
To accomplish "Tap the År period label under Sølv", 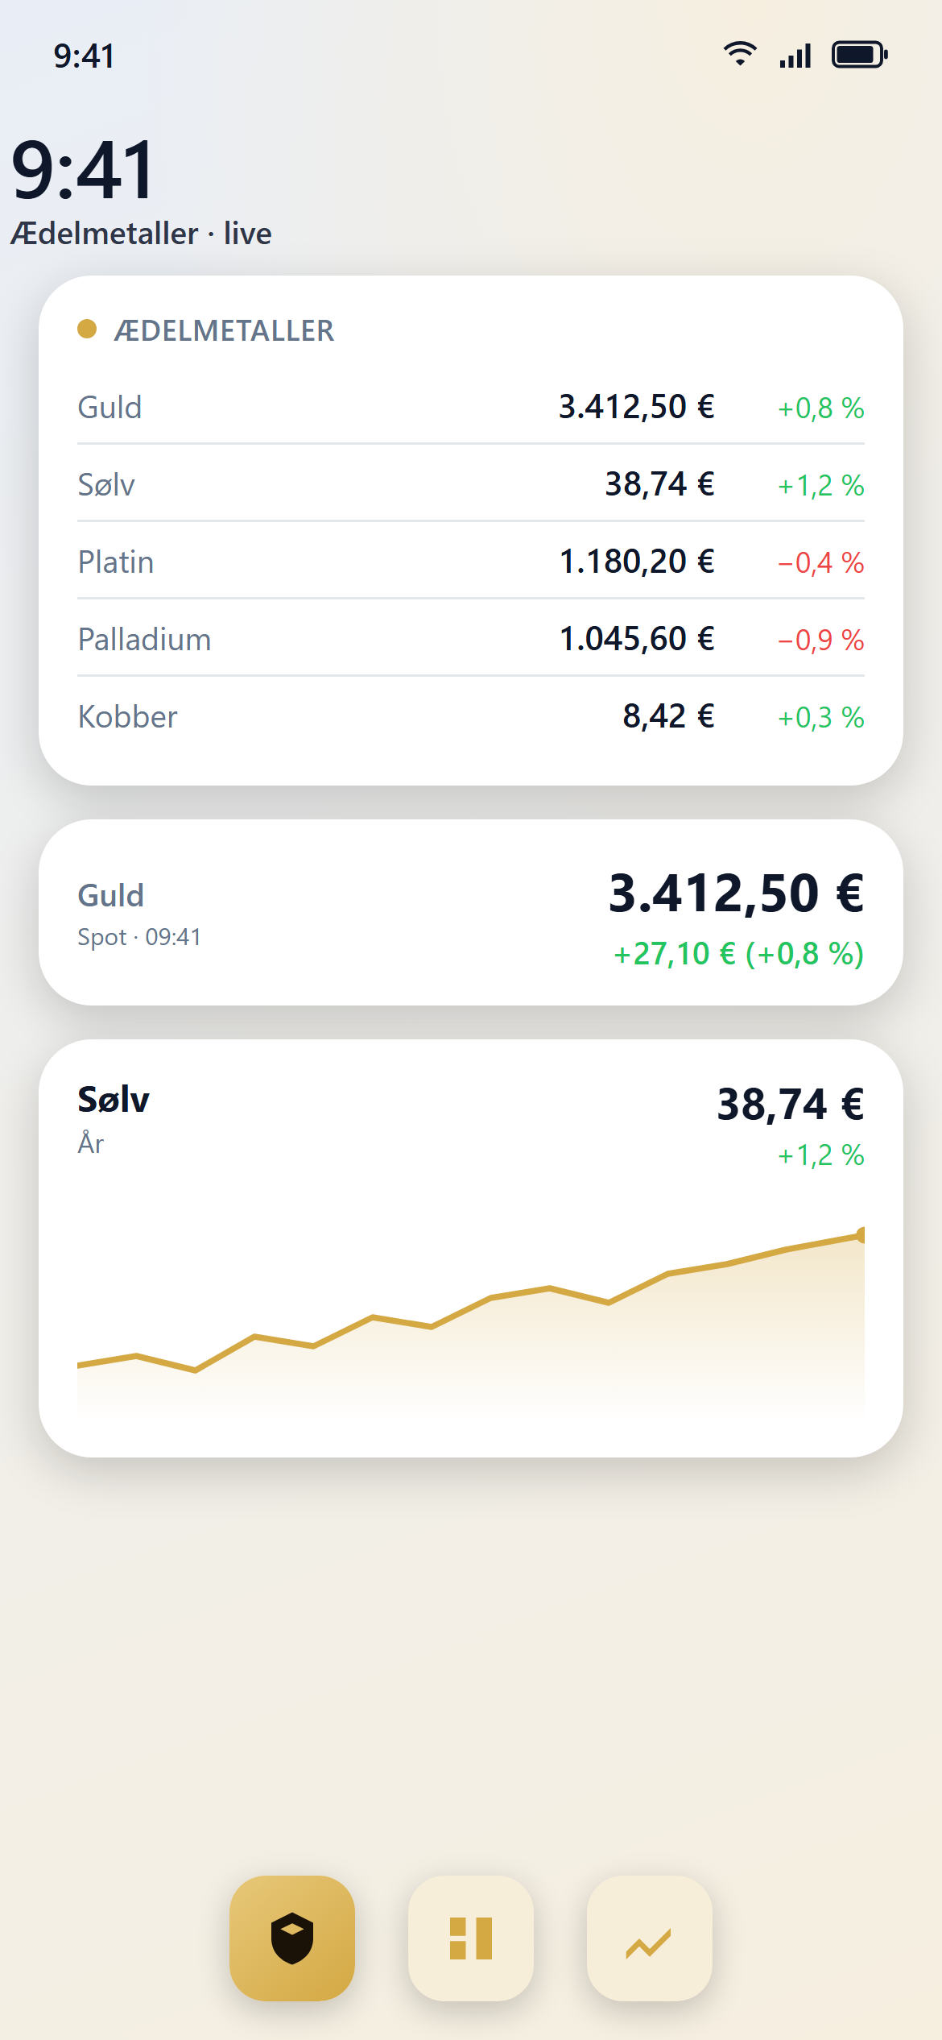I will 91,1142.
